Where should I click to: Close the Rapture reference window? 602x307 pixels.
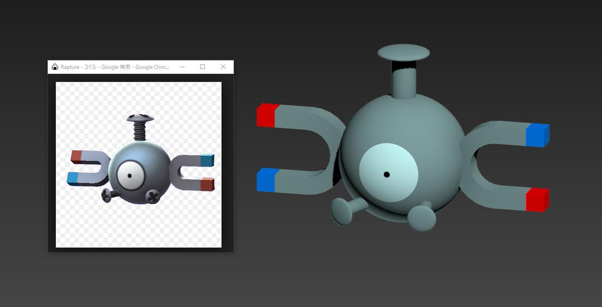point(223,67)
